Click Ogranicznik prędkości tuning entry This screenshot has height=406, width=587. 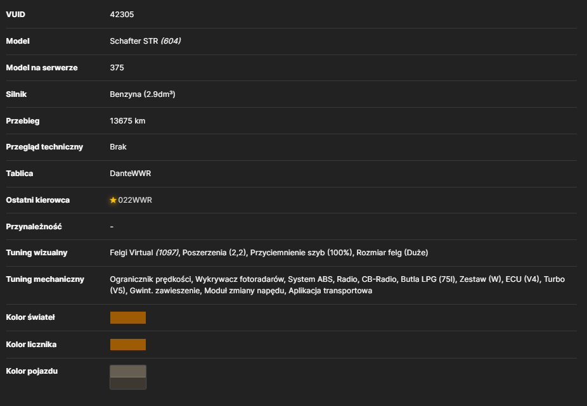pos(150,279)
